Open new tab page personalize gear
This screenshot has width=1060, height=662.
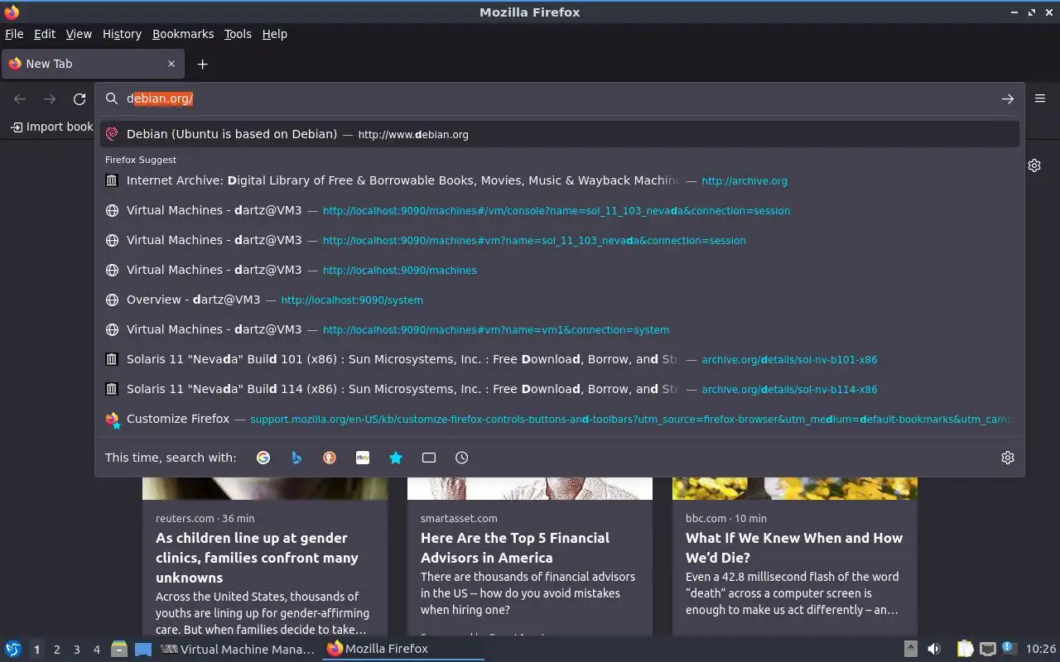coord(1034,165)
